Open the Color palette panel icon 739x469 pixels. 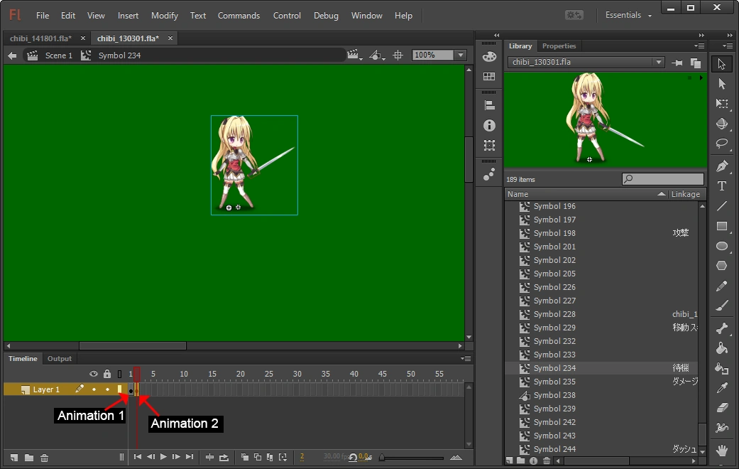[x=489, y=57]
